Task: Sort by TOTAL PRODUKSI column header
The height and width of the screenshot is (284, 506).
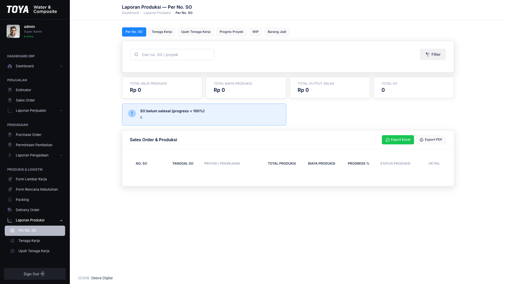Action: tap(282, 164)
